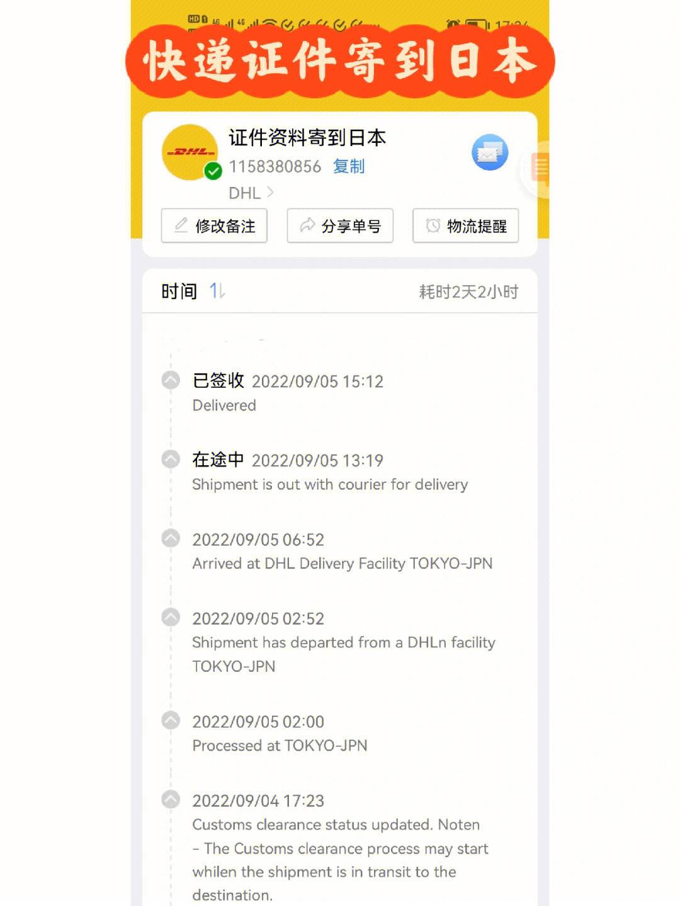
Task: Collapse the 在途中 out-for-delivery entry
Action: (x=171, y=459)
